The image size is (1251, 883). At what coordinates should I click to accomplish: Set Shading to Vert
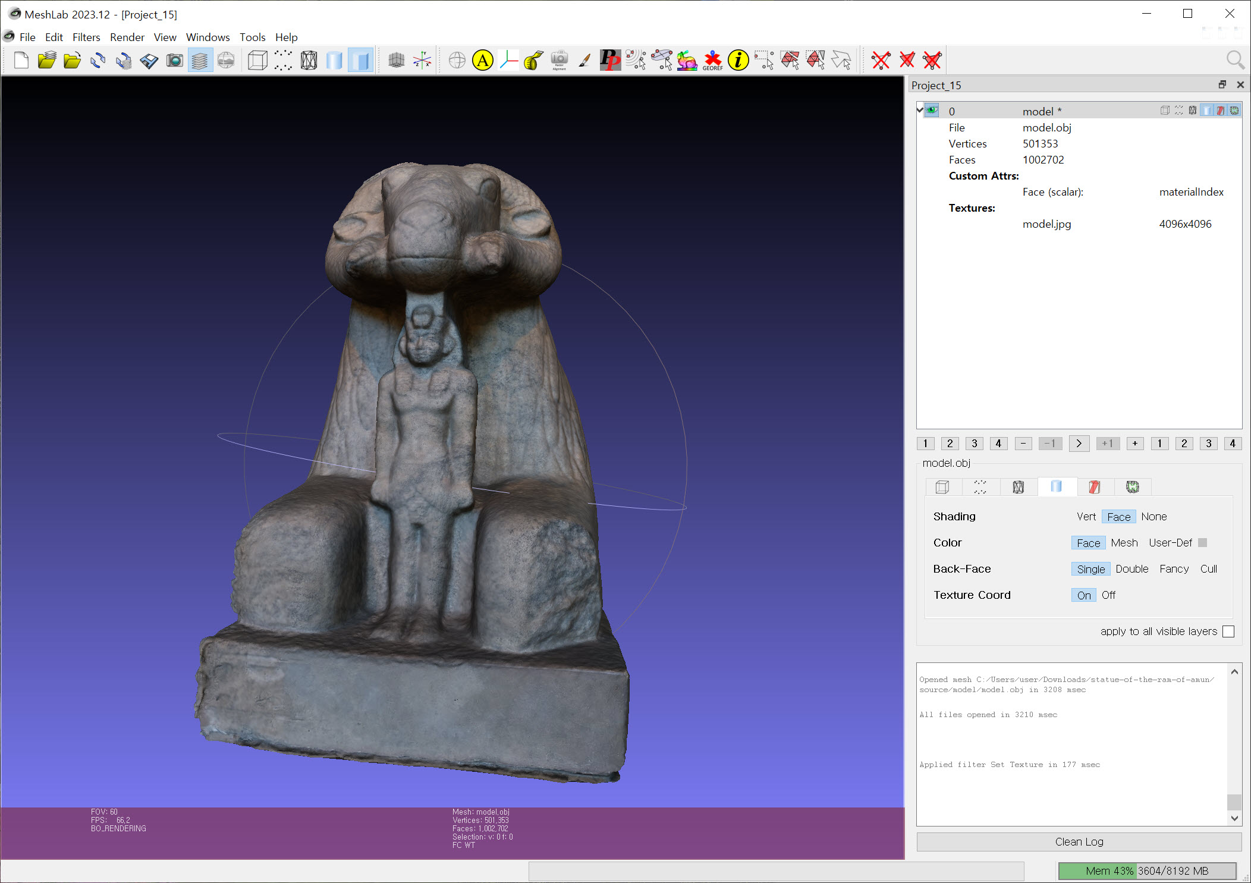click(x=1086, y=517)
